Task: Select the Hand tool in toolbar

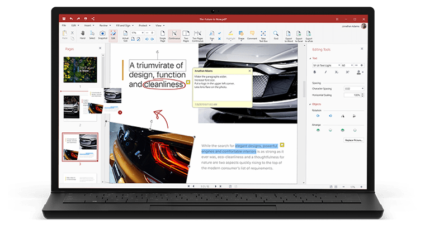Action: click(x=83, y=36)
